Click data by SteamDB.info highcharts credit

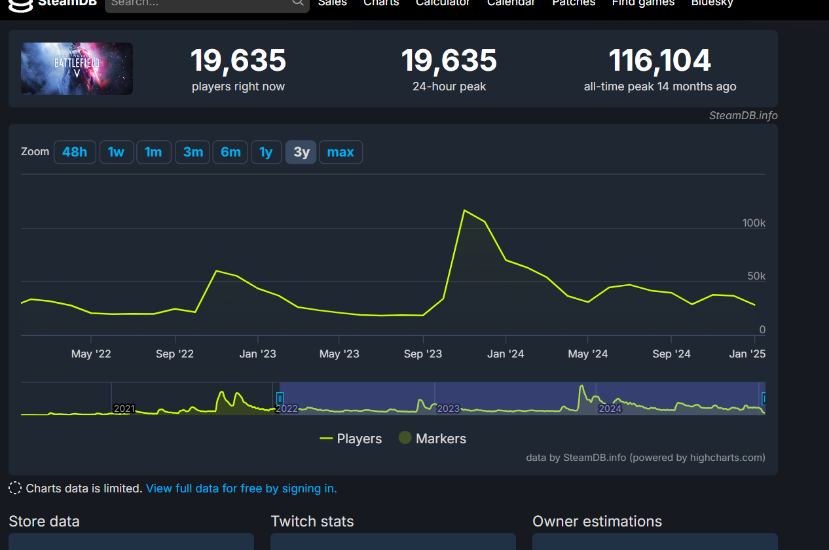[646, 458]
